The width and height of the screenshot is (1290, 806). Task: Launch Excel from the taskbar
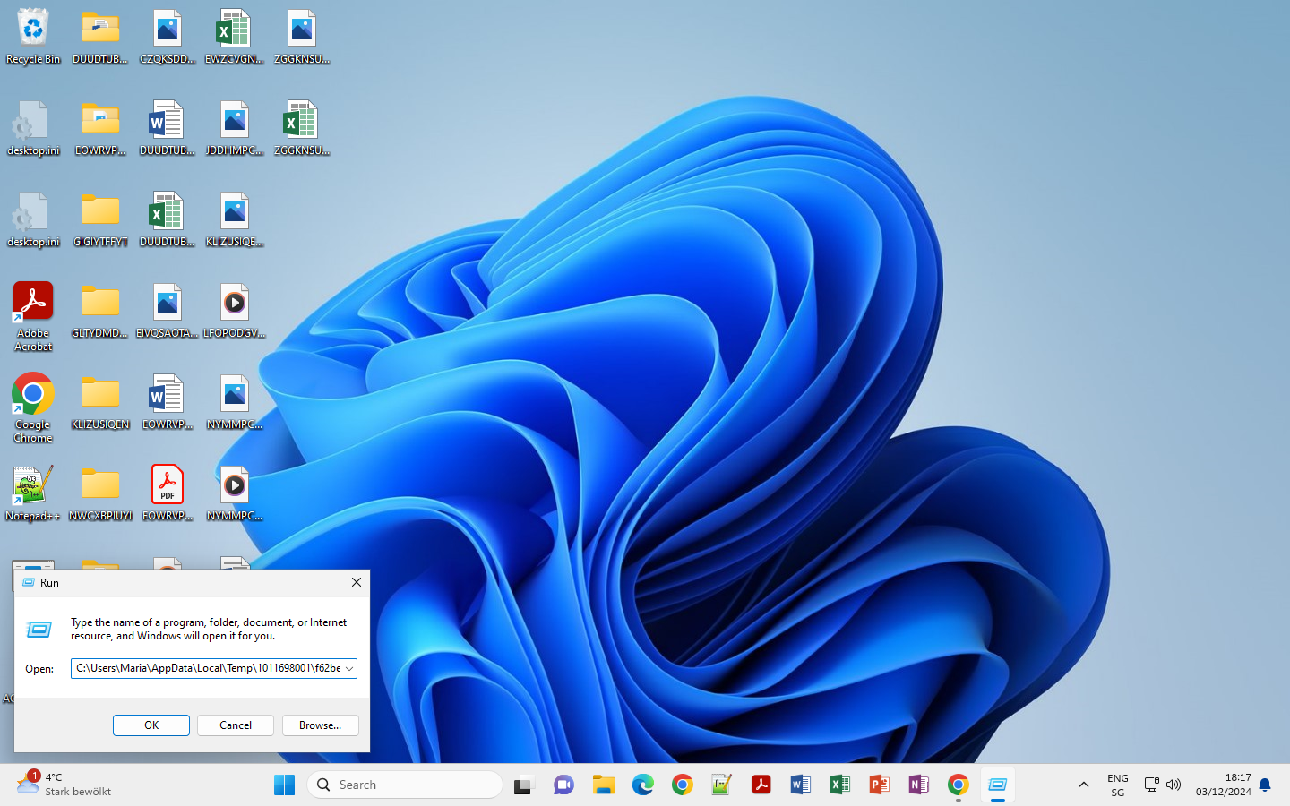(x=839, y=785)
